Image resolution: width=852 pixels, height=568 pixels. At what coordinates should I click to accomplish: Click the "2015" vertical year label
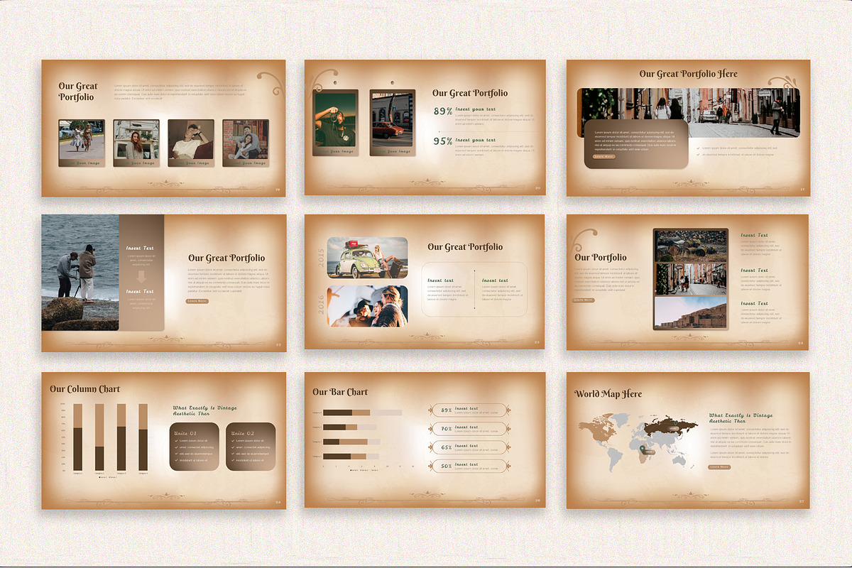pos(321,258)
